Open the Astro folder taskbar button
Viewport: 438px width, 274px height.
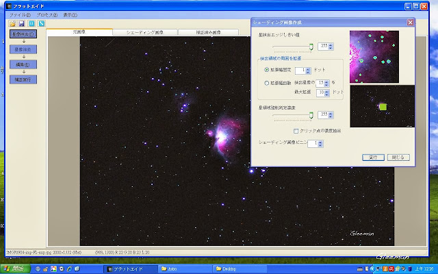pos(185,269)
